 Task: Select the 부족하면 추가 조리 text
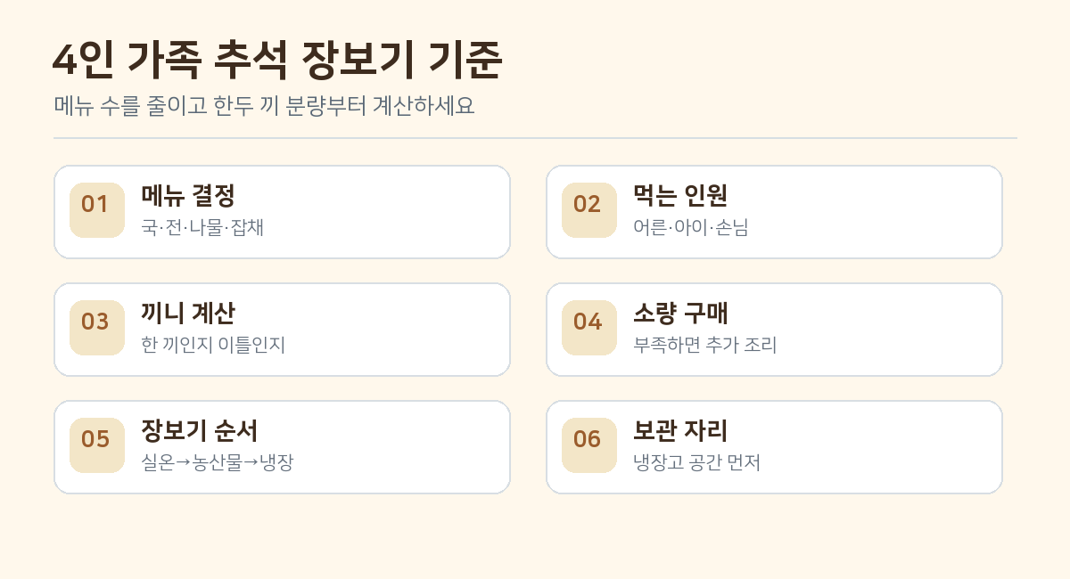(x=705, y=345)
